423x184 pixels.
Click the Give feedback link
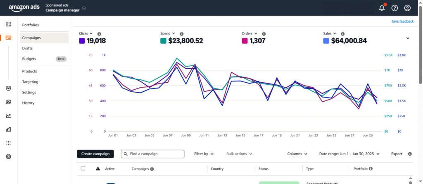coord(402,21)
